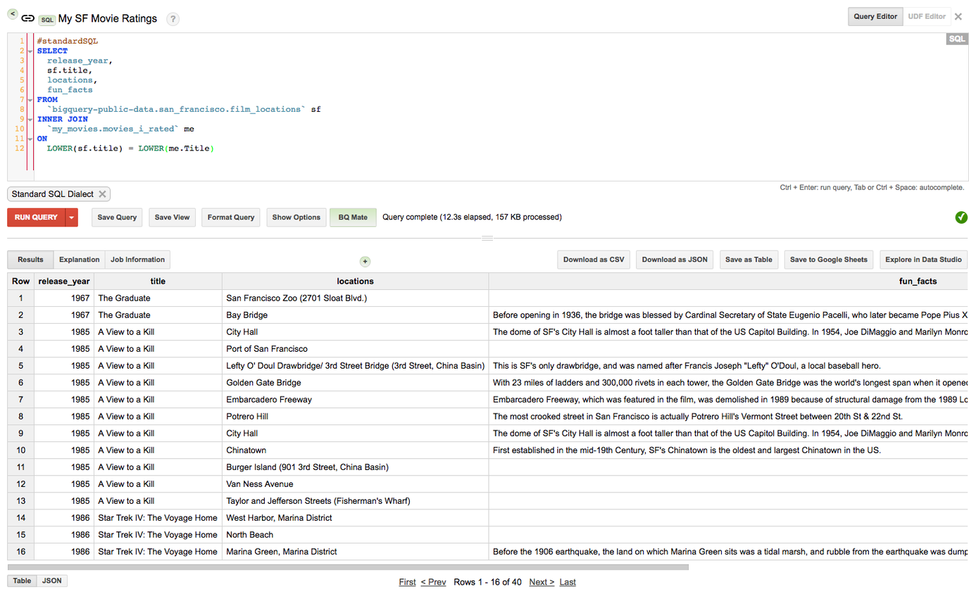Click the Burger Island location cell

355,467
